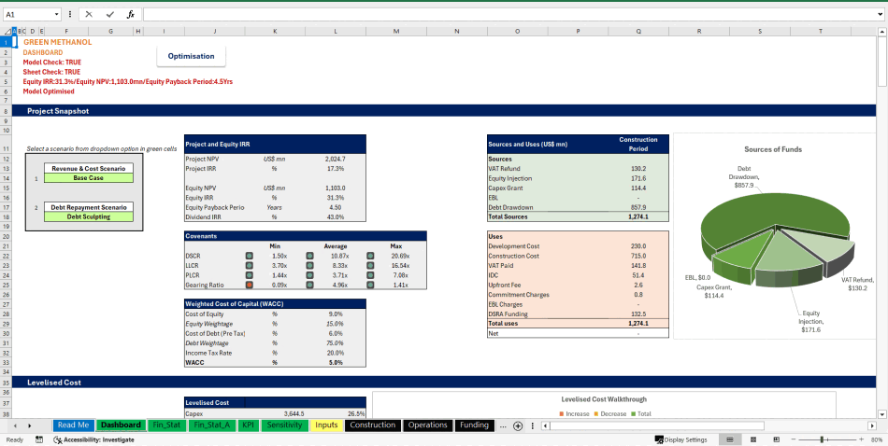Click the DSCR Min green indicator
This screenshot has width=888, height=446.
pos(250,256)
